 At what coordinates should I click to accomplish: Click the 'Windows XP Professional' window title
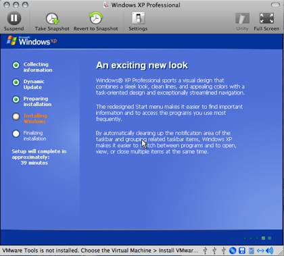pos(145,5)
